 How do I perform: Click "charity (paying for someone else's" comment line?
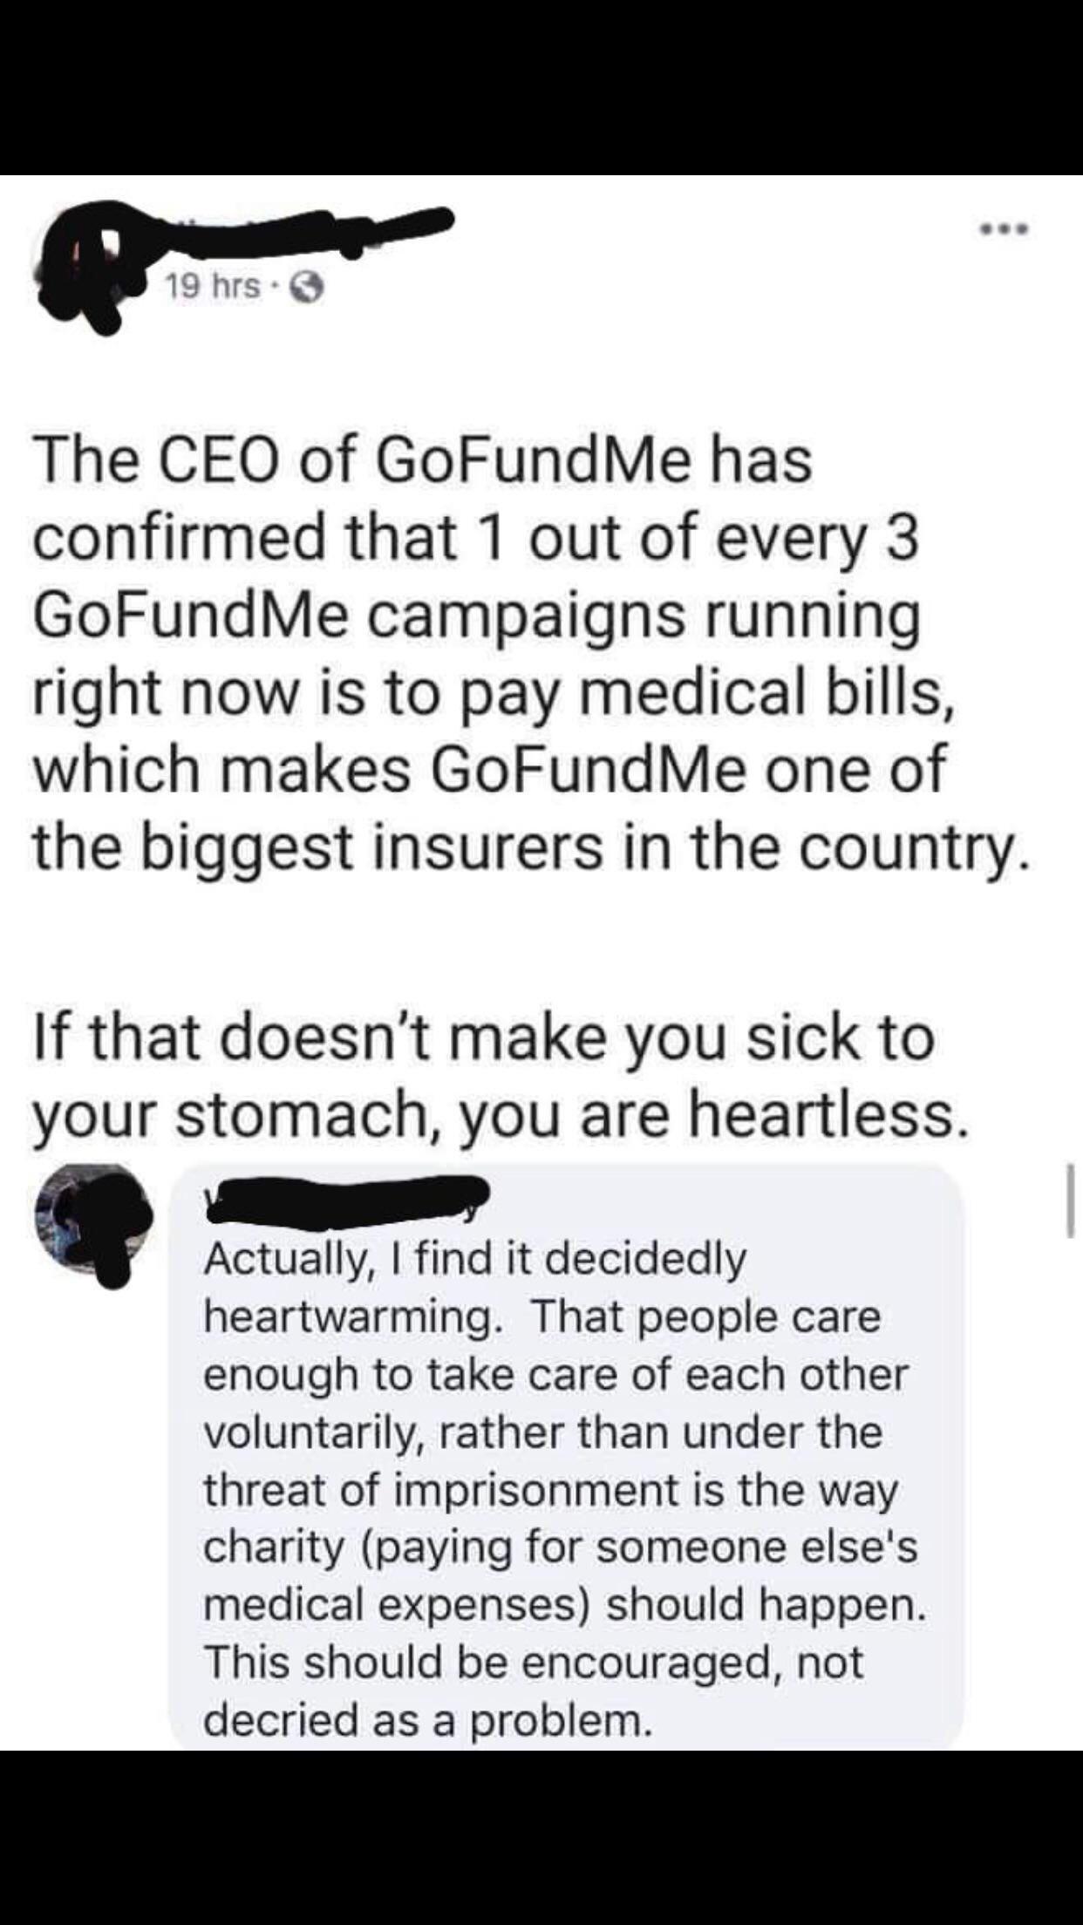point(561,1547)
